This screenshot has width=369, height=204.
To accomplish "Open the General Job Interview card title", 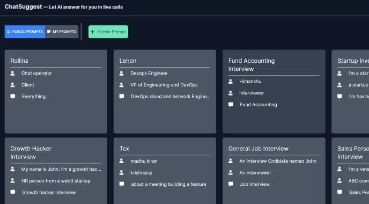I will tap(259, 149).
